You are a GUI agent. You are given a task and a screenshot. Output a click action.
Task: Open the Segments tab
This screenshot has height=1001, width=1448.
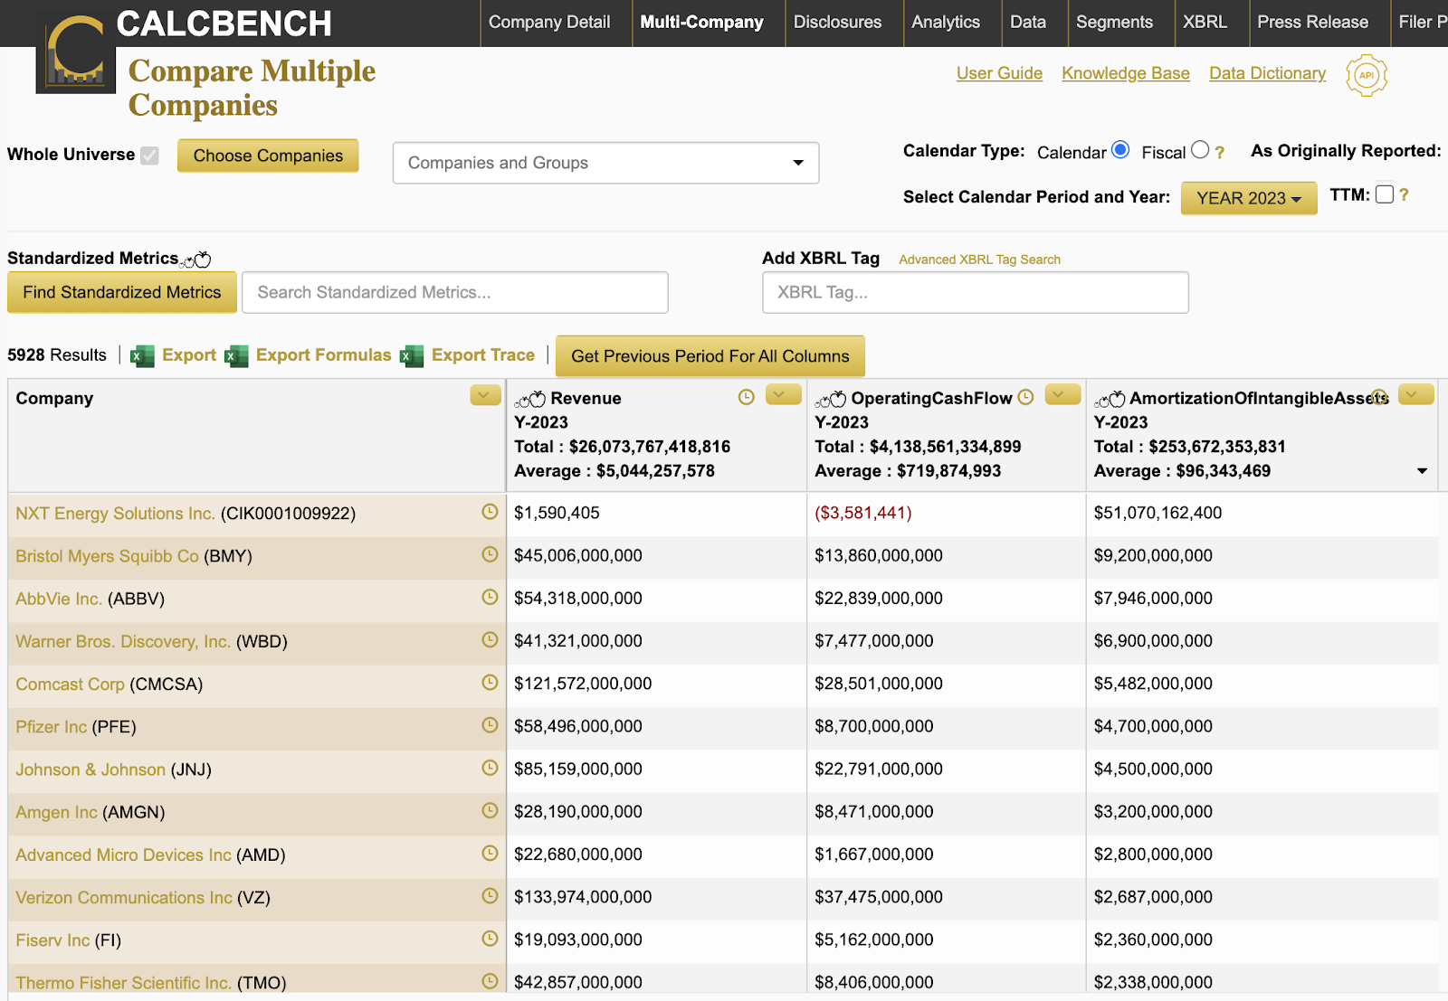[1114, 22]
